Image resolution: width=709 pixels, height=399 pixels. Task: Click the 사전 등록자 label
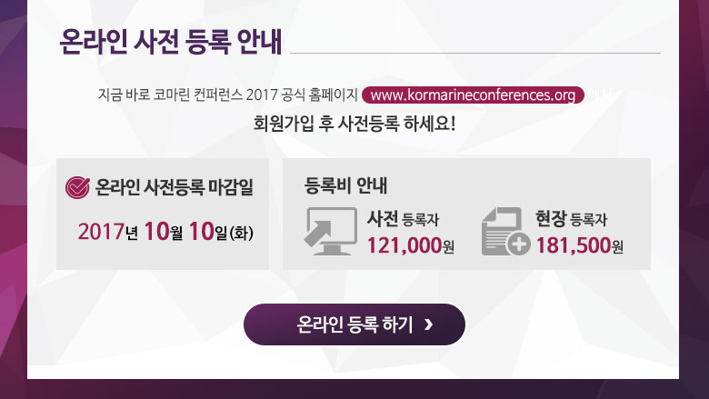click(403, 219)
